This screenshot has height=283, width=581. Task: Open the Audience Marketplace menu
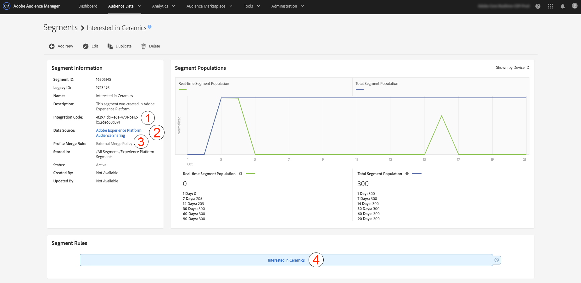206,6
